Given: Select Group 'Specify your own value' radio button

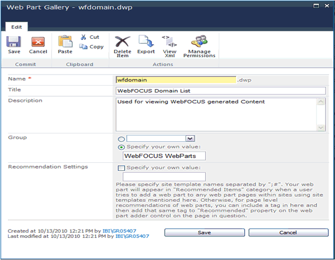Looking at the screenshot, I should coord(120,147).
